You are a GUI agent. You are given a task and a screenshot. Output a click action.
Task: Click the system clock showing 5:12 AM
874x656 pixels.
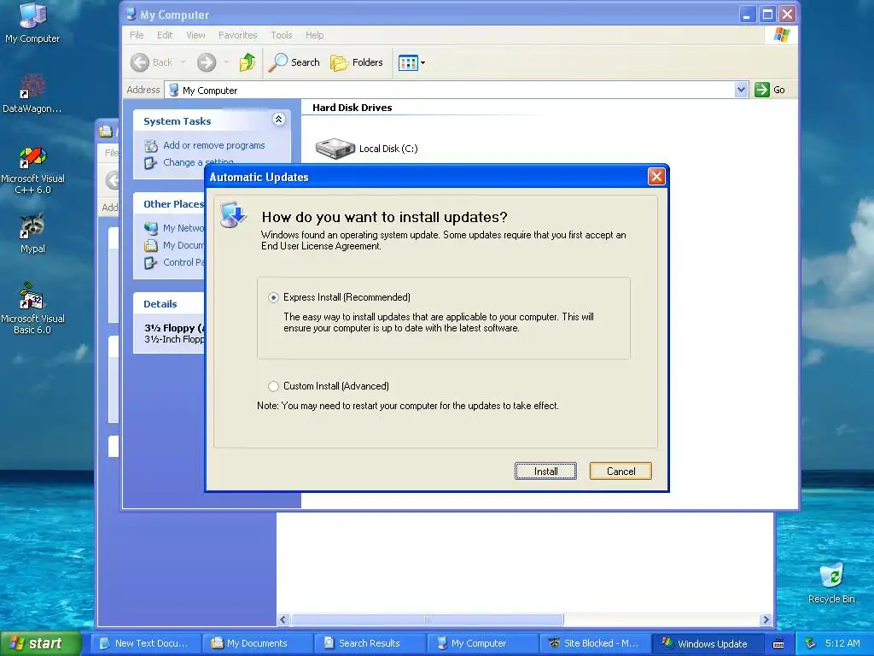click(842, 643)
